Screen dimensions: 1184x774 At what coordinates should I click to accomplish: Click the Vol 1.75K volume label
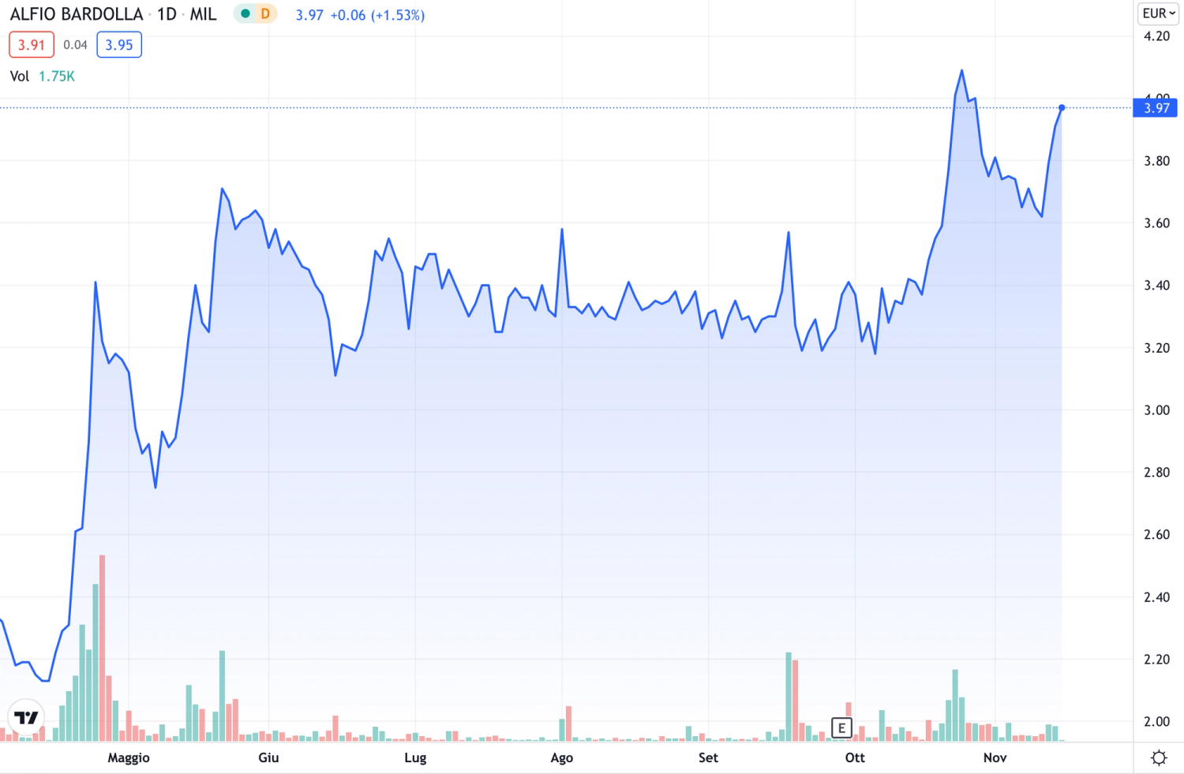43,77
